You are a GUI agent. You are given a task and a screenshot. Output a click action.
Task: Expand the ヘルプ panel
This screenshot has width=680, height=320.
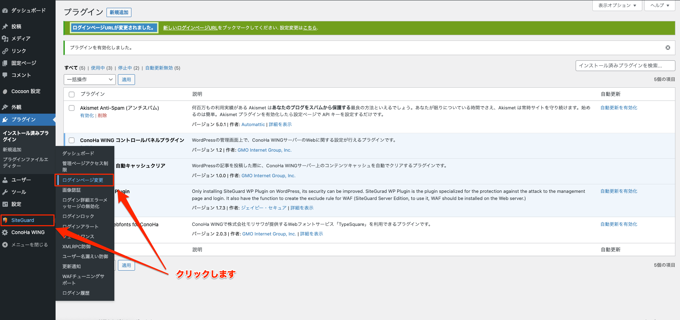pyautogui.click(x=659, y=5)
